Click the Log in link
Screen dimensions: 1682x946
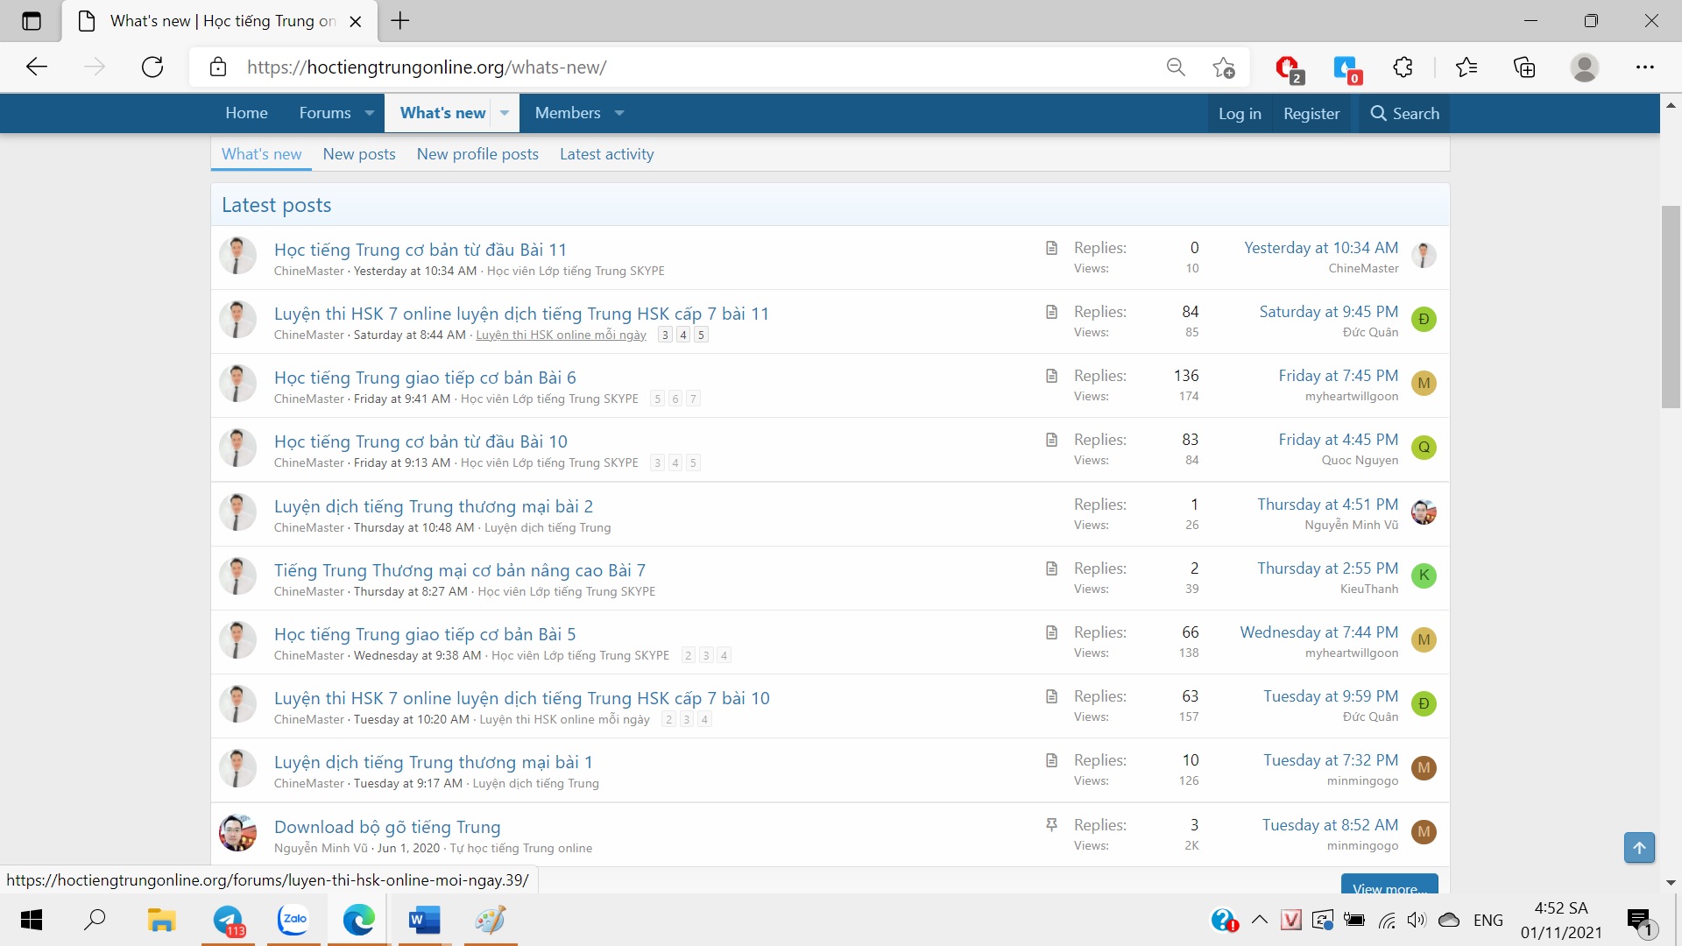pyautogui.click(x=1240, y=114)
